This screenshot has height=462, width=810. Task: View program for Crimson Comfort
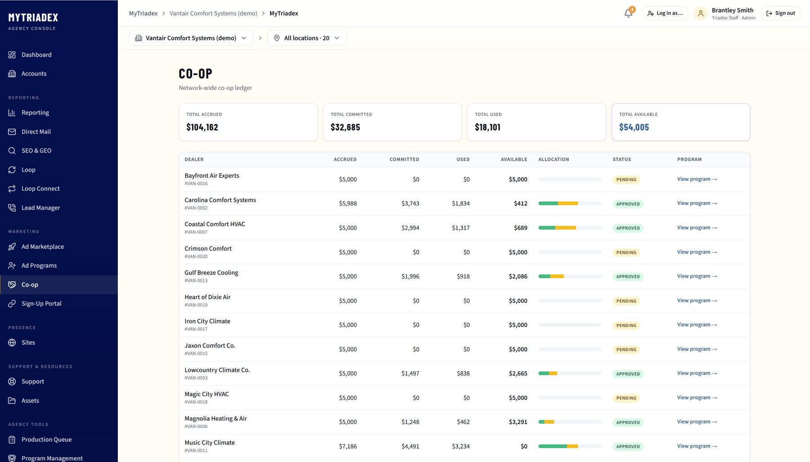click(x=697, y=252)
